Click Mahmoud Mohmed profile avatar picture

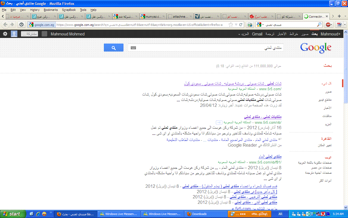click(x=14, y=34)
